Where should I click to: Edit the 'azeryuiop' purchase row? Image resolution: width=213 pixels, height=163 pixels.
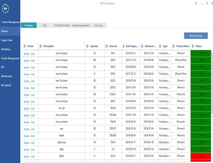[x=33, y=143]
